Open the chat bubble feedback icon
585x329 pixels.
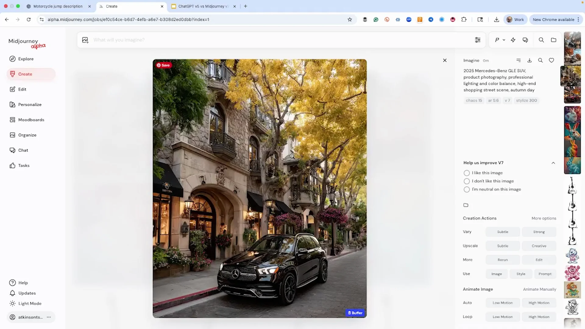point(525,40)
